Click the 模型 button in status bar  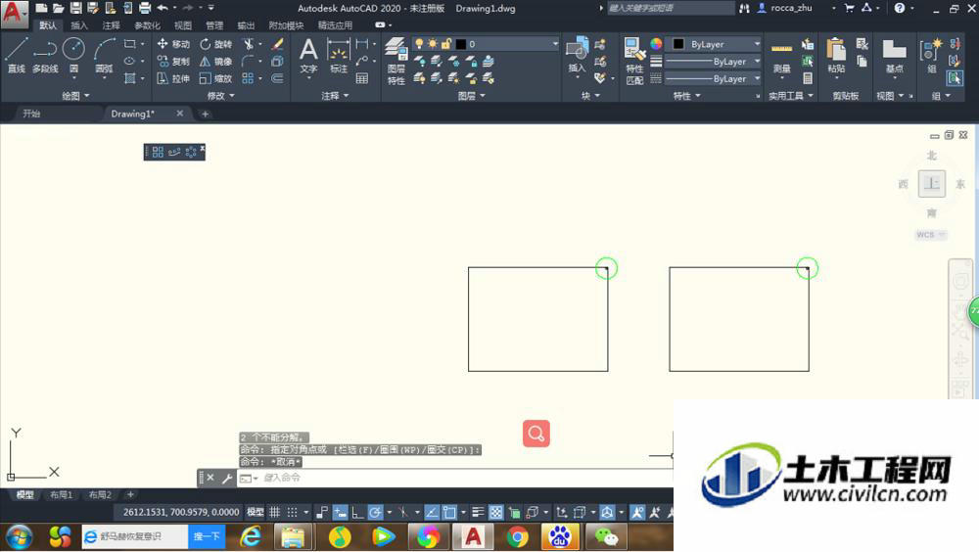(x=256, y=512)
